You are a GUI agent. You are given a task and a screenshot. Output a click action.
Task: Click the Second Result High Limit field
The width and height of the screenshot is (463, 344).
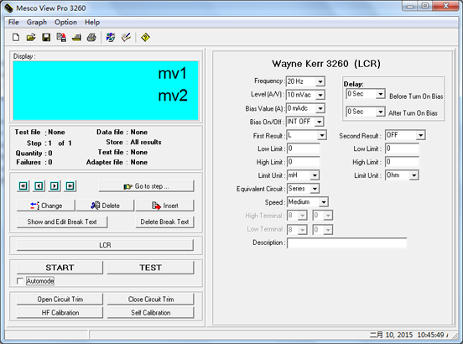[x=402, y=162]
